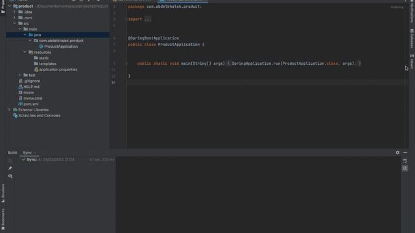This screenshot has width=415, height=233.
Task: Expand External Libraries node
Action: click(x=10, y=109)
